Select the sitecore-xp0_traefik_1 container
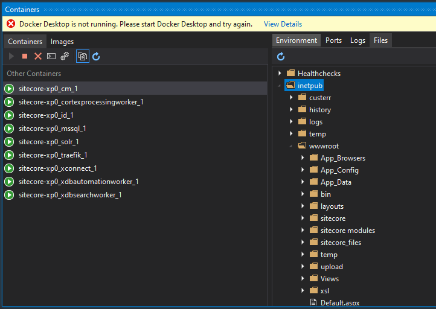 53,155
